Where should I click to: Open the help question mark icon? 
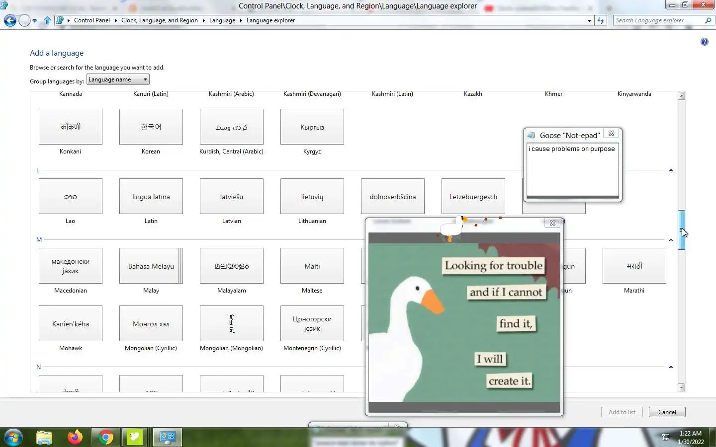[x=705, y=42]
